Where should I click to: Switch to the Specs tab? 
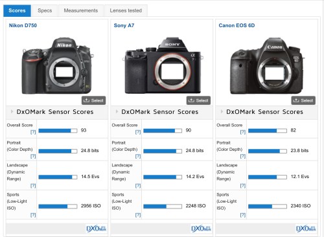point(45,10)
